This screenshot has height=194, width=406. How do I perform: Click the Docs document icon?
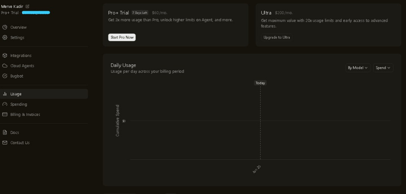click(x=5, y=132)
